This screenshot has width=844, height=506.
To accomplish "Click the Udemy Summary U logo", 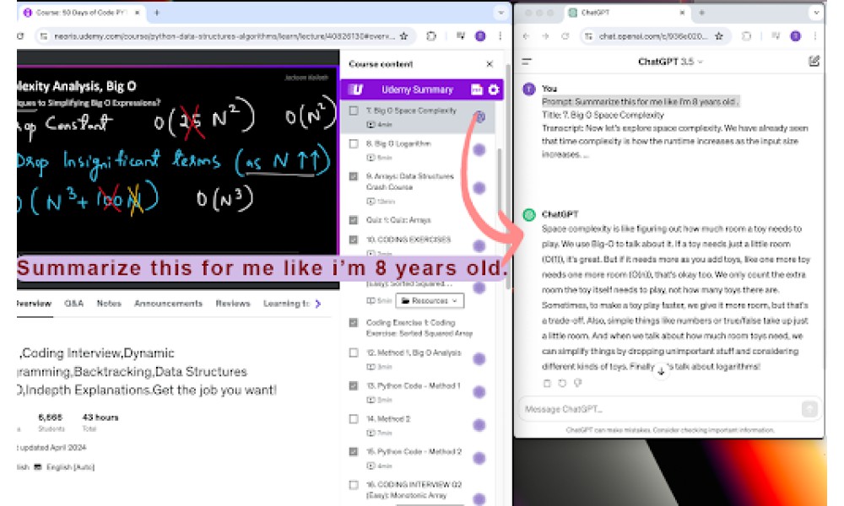I will [x=356, y=89].
